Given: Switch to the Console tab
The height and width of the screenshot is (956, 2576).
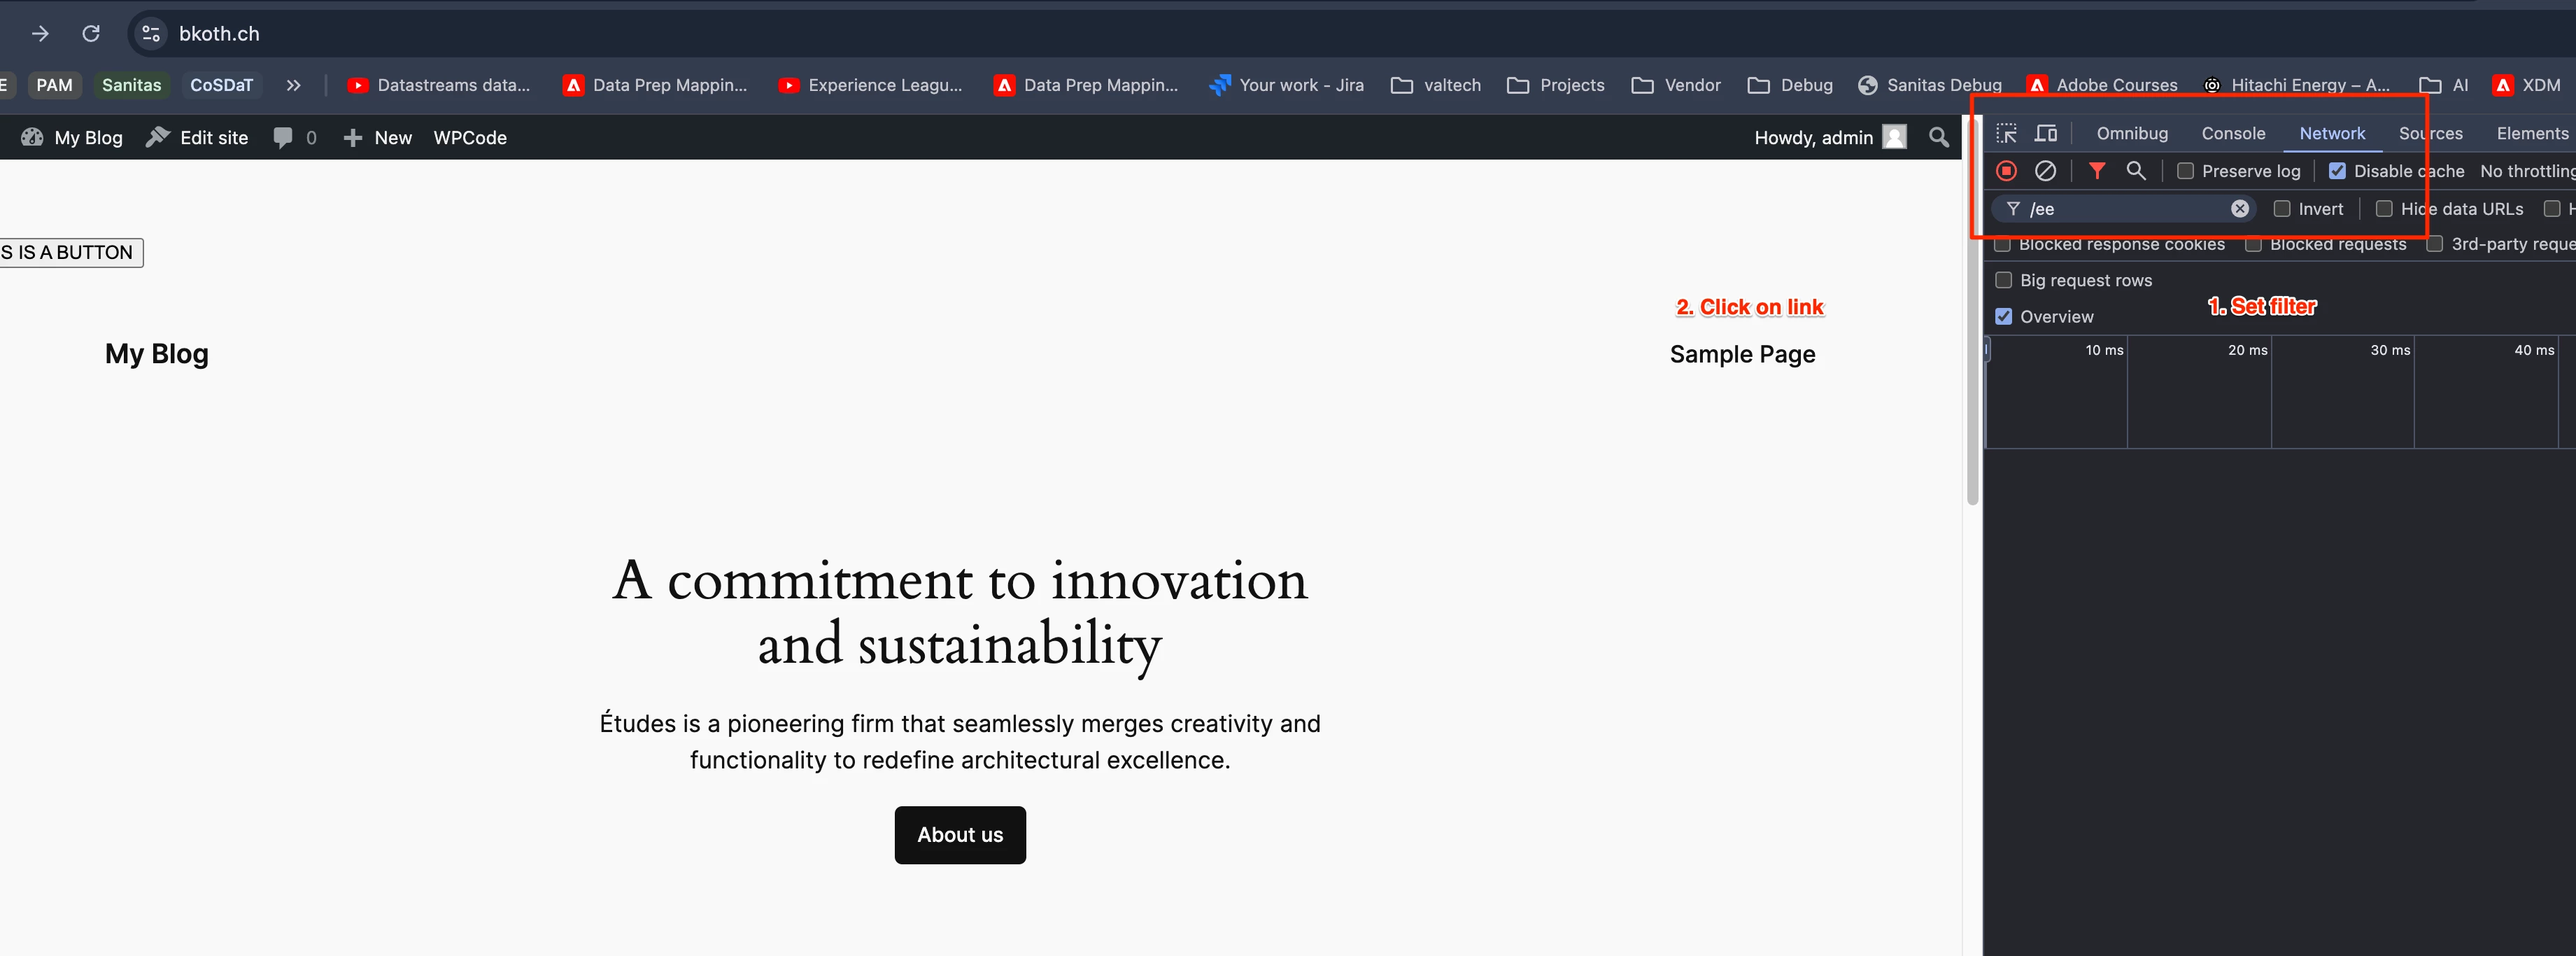Looking at the screenshot, I should point(2232,134).
